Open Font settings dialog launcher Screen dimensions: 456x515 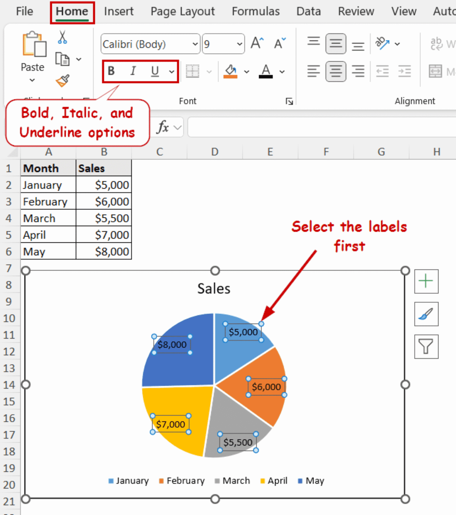tap(289, 101)
